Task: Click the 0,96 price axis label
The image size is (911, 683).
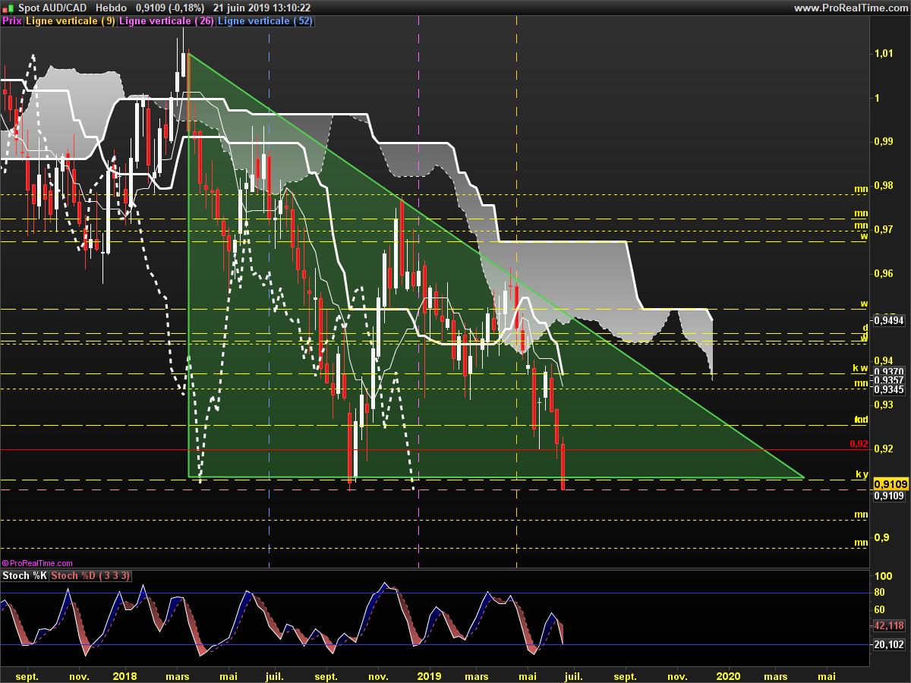Action: (884, 274)
